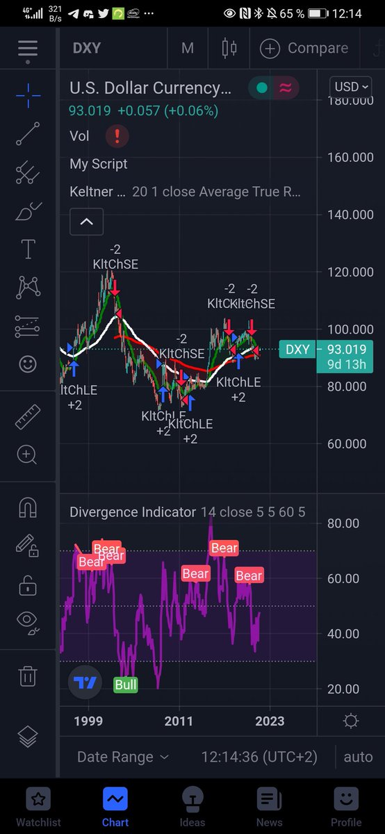Select the brush drawing tool
This screenshot has height=834, width=385.
click(28, 211)
